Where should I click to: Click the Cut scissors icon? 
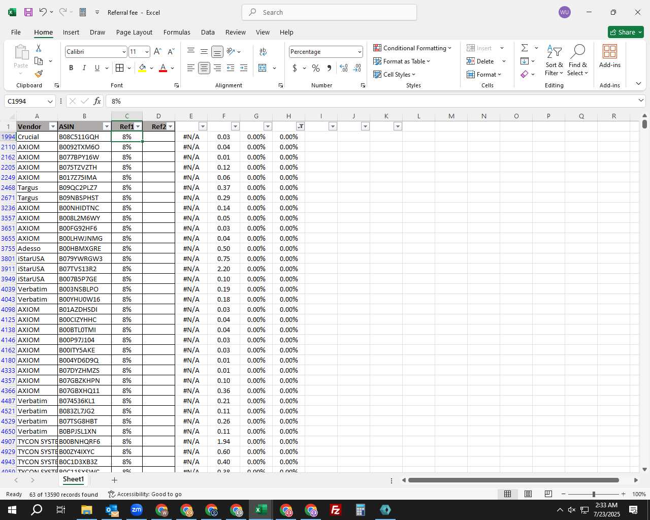(39, 48)
